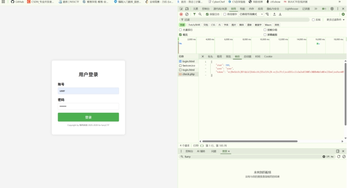Select check.php in request list
Viewport: 347px width, 188px height.
[x=189, y=74]
